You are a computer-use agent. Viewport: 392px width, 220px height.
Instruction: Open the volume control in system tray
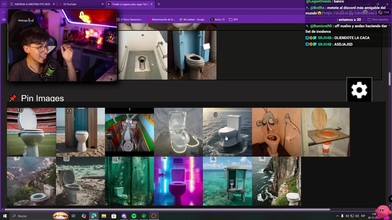click(357, 216)
